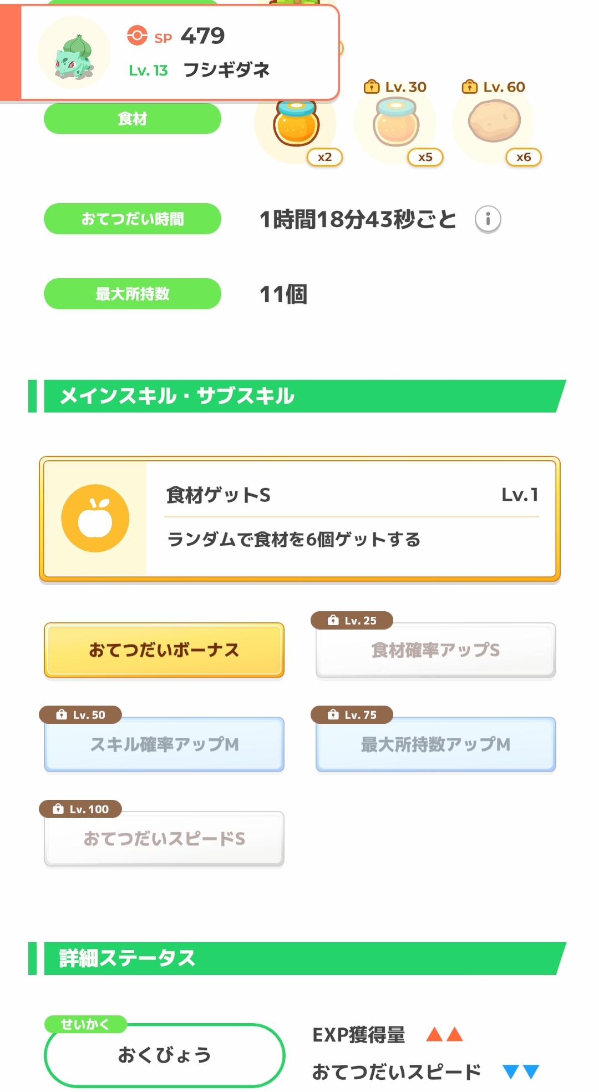Screen dimensions: 599x1092
Task: Tap the helping speed down arrows
Action: click(x=520, y=1071)
